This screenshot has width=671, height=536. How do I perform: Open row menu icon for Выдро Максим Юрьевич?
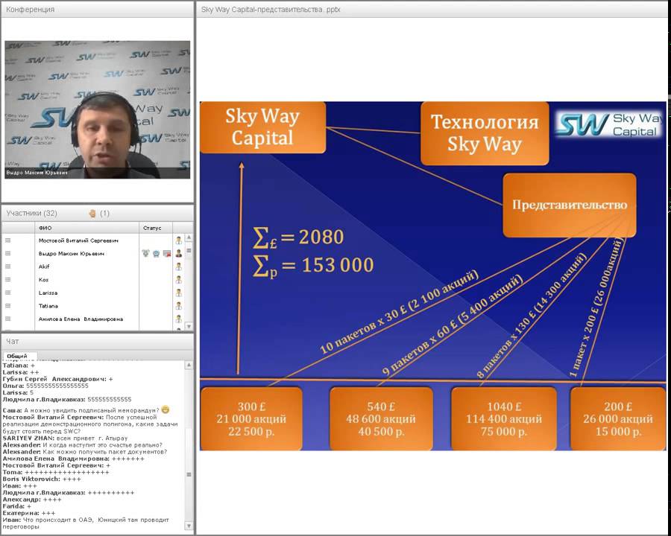[x=7, y=253]
